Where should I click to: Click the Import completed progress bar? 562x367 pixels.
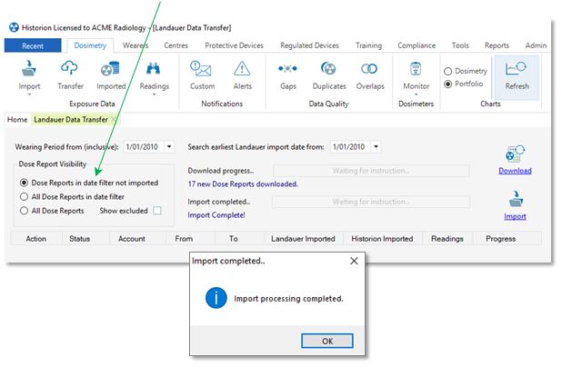point(371,202)
